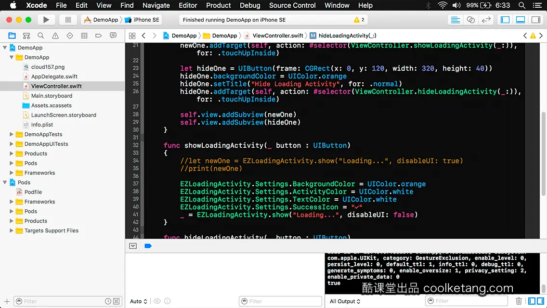The height and width of the screenshot is (308, 547).
Task: Select AppDelegate.swift in navigator
Action: click(x=54, y=77)
